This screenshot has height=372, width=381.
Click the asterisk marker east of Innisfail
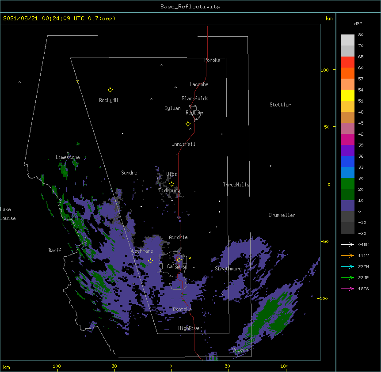coord(222,134)
